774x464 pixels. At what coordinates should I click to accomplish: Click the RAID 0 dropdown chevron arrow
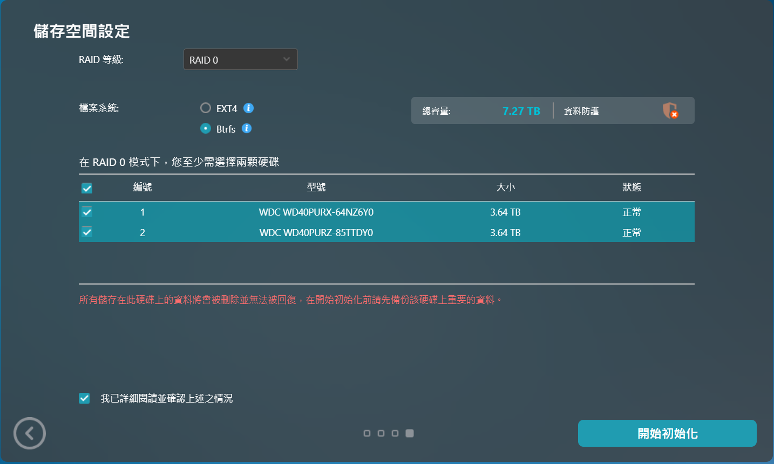[287, 59]
